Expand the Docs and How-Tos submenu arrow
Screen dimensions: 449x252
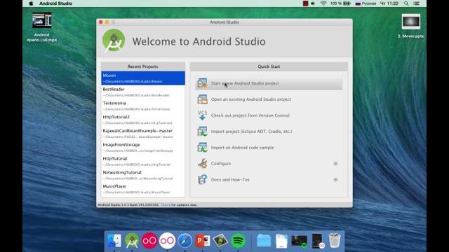[335, 180]
